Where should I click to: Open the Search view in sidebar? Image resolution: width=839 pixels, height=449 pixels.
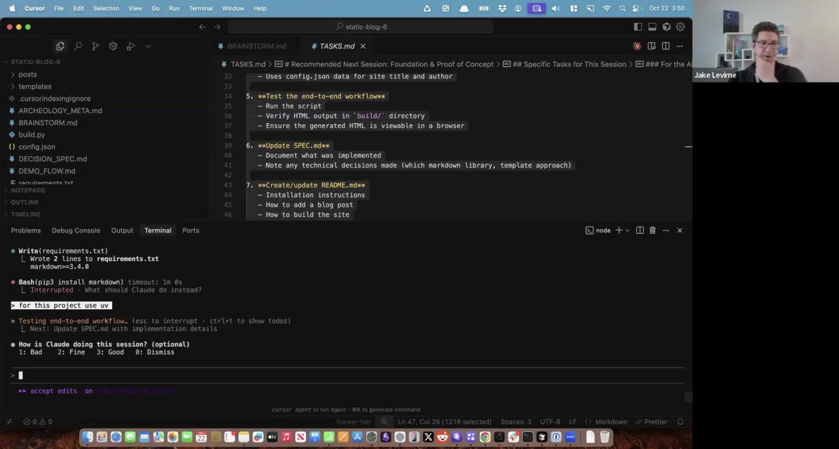pos(78,46)
